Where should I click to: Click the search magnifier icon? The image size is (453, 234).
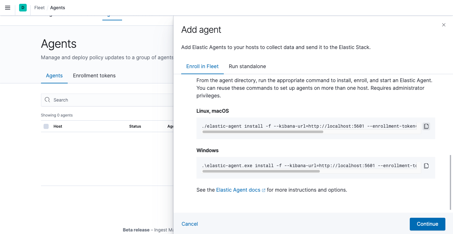click(x=47, y=100)
